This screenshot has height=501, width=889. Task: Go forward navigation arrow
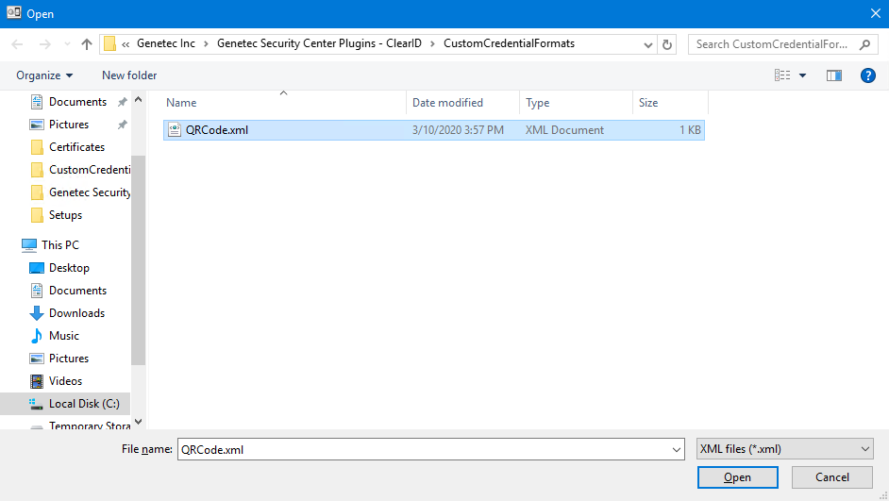[x=44, y=44]
